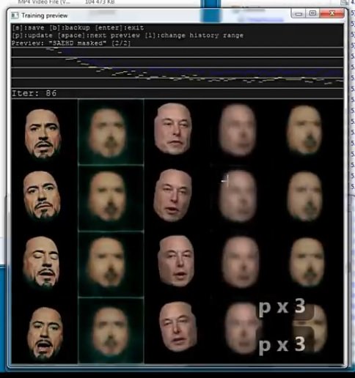
Task: Click the blurry clean-shaven reconstruction in the top row
Action: coord(238,130)
